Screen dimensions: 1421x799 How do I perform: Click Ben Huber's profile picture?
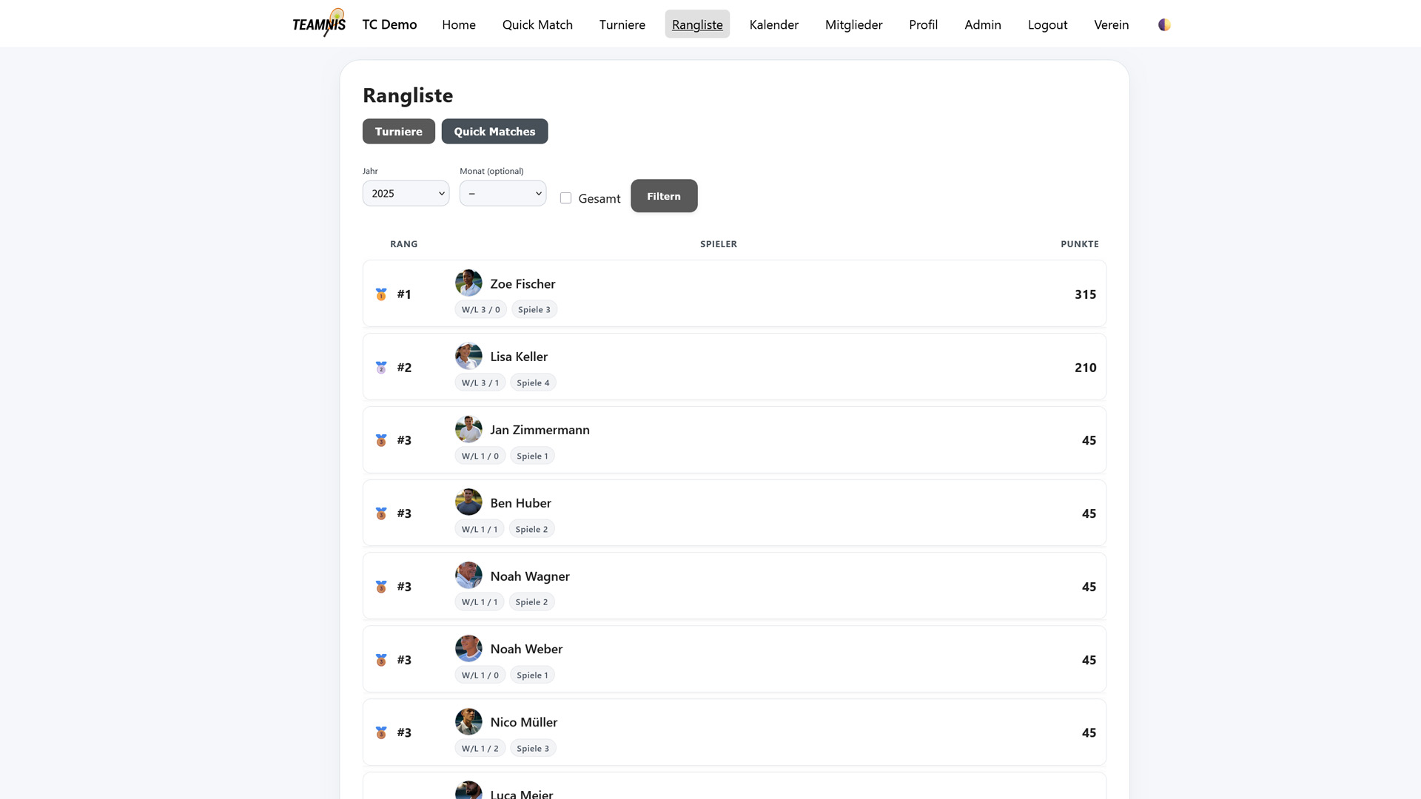pos(468,502)
